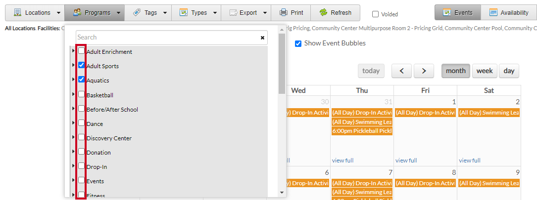
Task: Switch calendar to day view
Action: click(x=509, y=71)
